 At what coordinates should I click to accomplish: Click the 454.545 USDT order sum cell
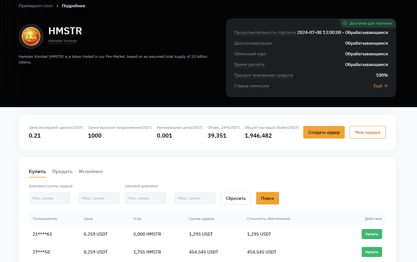203,252
